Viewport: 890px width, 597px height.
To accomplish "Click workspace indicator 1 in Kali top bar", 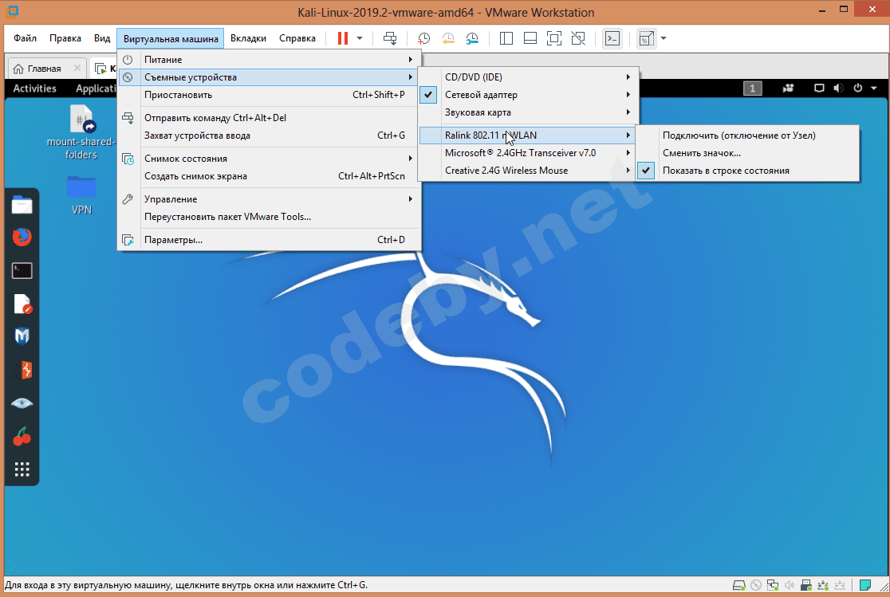I will tap(753, 88).
